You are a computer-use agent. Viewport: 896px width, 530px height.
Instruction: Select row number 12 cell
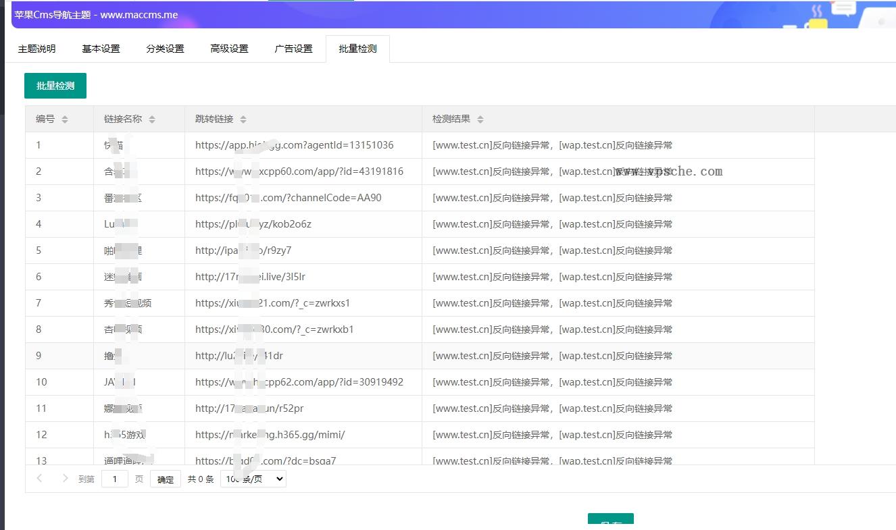click(59, 435)
